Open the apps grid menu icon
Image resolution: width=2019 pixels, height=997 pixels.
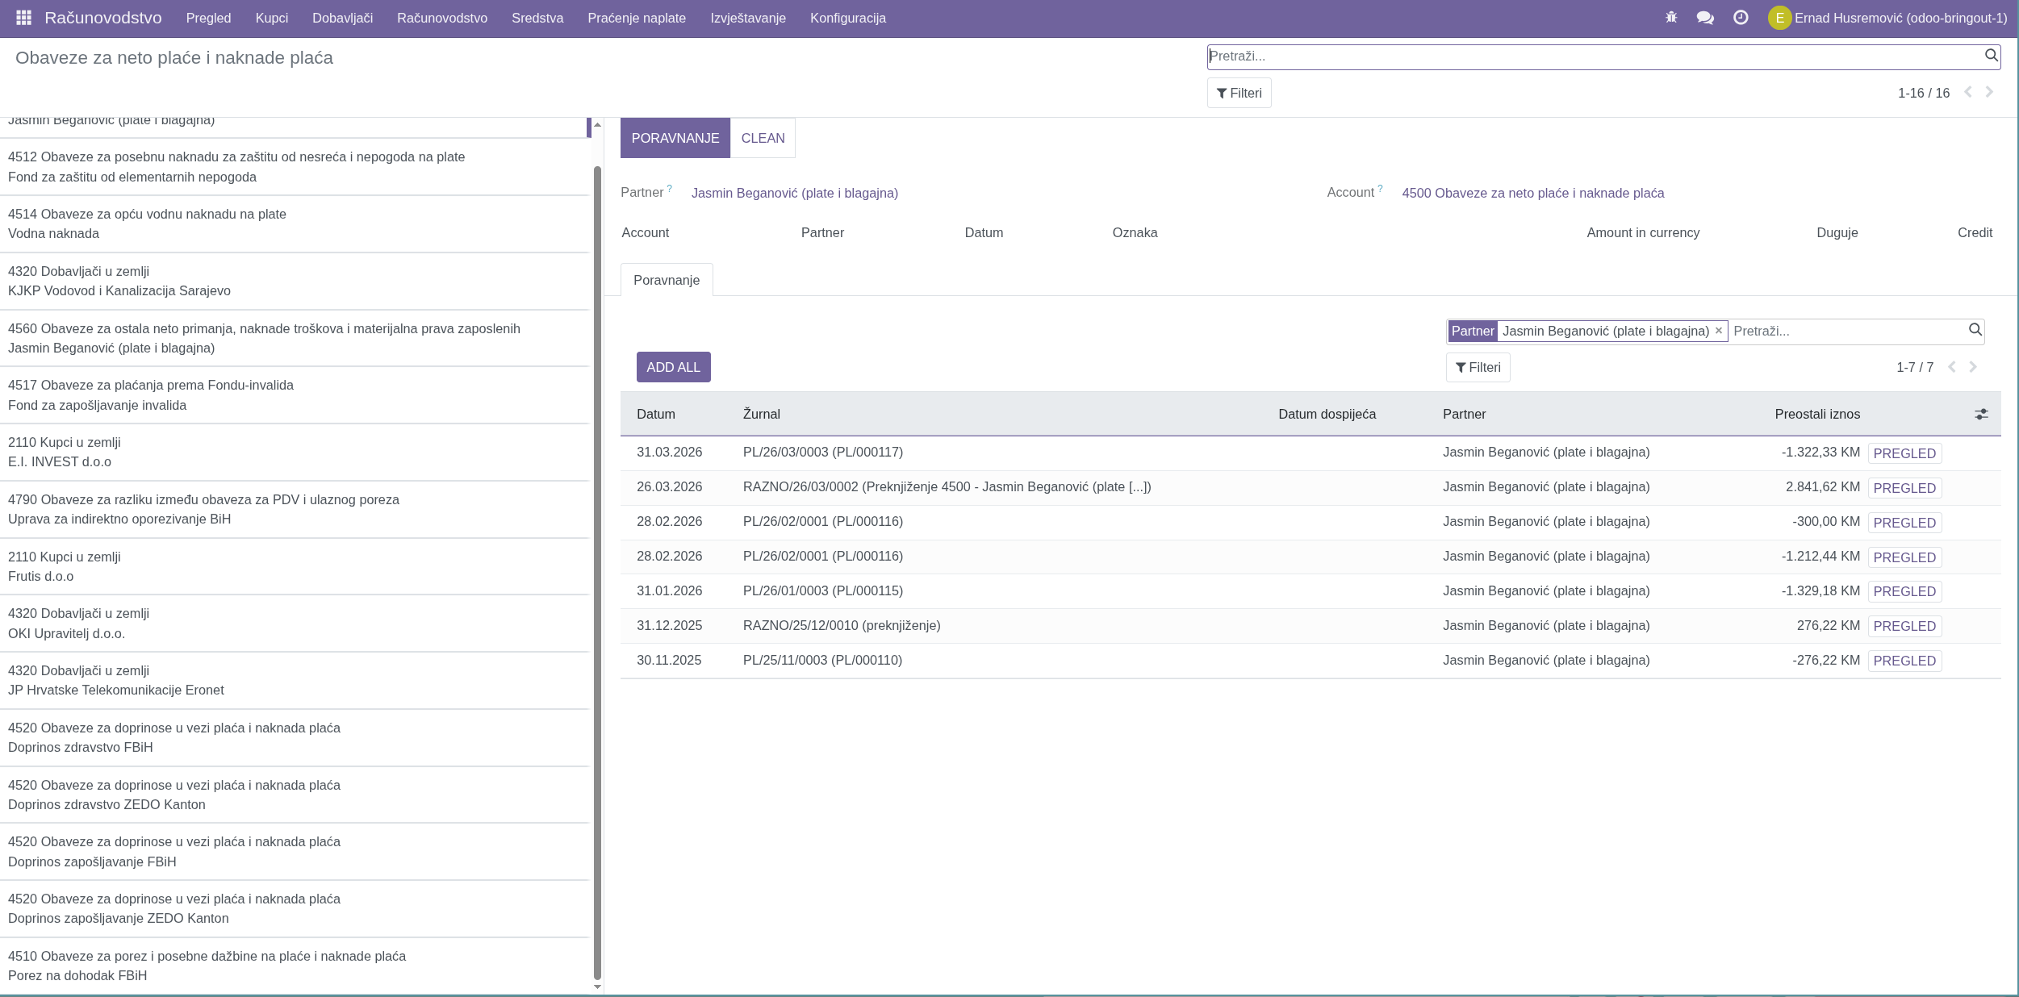click(23, 18)
